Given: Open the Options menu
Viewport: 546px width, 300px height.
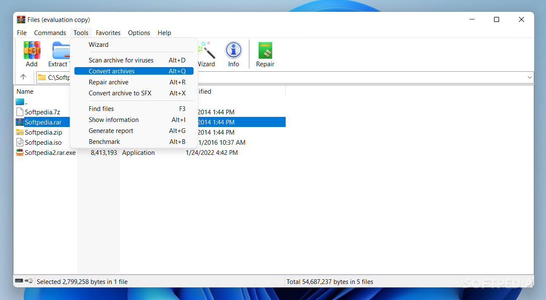Looking at the screenshot, I should (139, 32).
